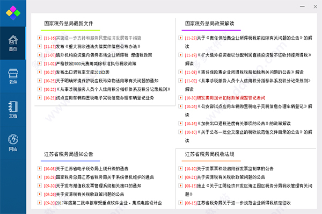Image resolution: width=322 pixels, height=214 pixels.
Task: Click arrow bullet beside 江苏省电子税务局上线升级 item
Action: (x=39, y=168)
